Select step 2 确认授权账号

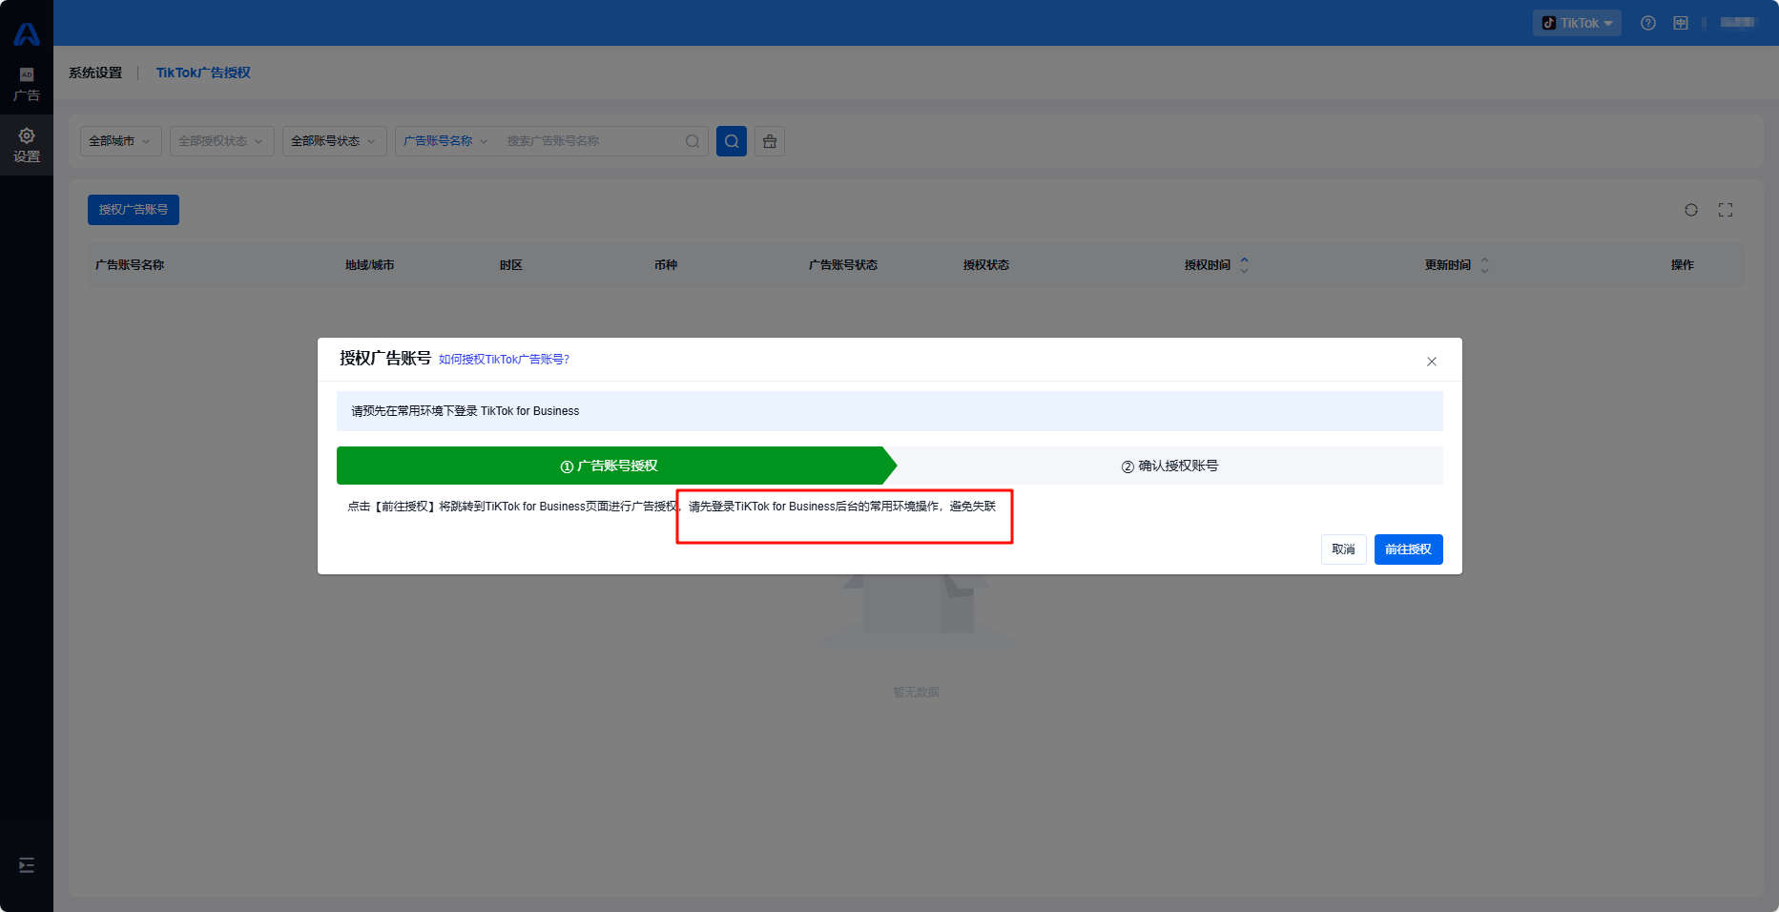tap(1169, 466)
